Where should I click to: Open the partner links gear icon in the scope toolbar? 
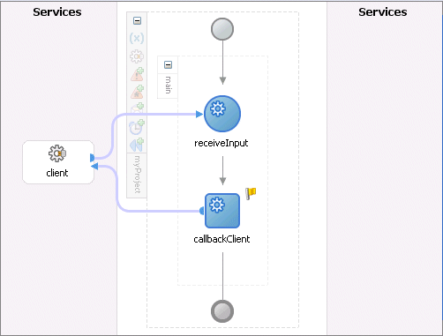(x=137, y=56)
